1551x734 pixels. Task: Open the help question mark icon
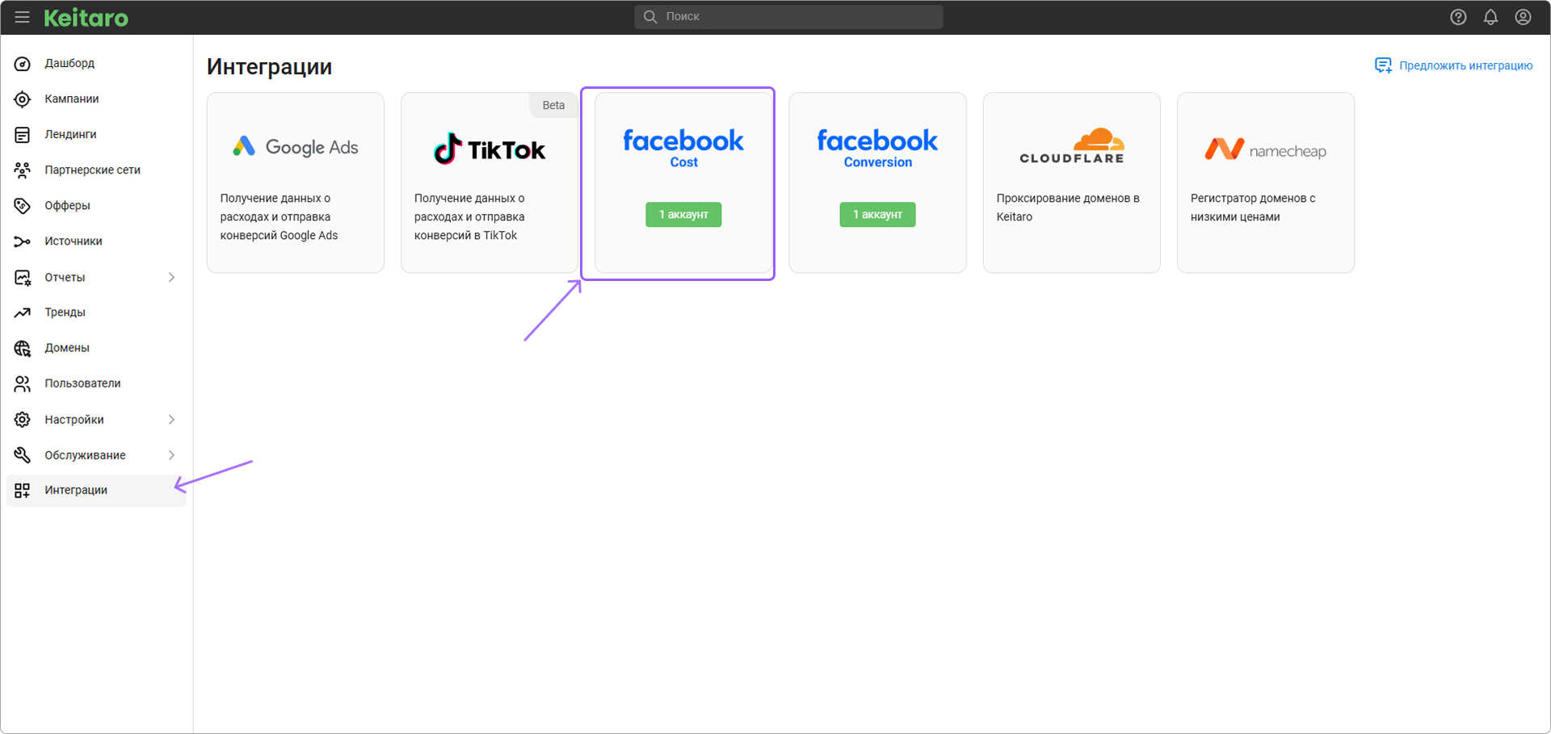pos(1458,17)
